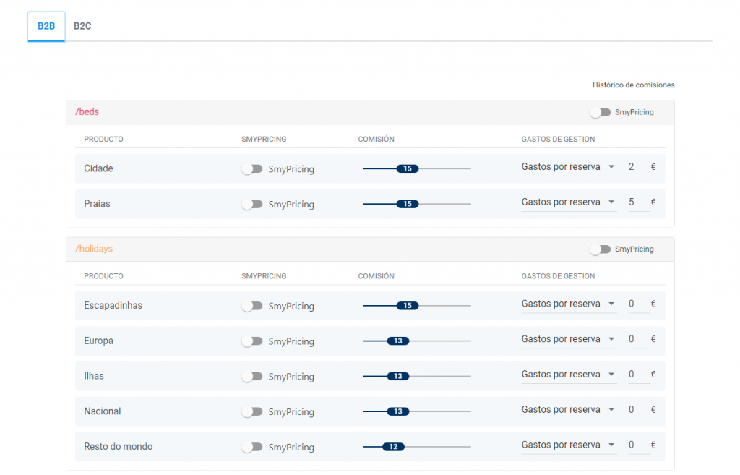Open Gastos por reserva dropdown for Cidade
The height and width of the screenshot is (475, 740).
click(x=568, y=167)
